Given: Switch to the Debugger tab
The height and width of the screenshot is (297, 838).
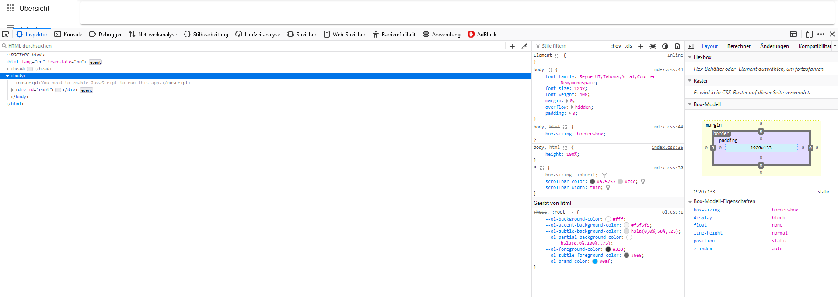Looking at the screenshot, I should pos(105,34).
